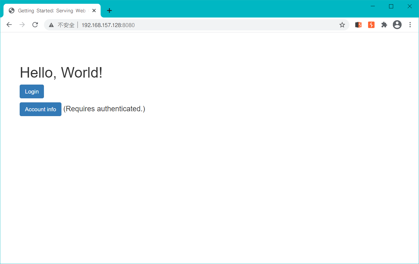Click the '不安全' security label

[66, 25]
